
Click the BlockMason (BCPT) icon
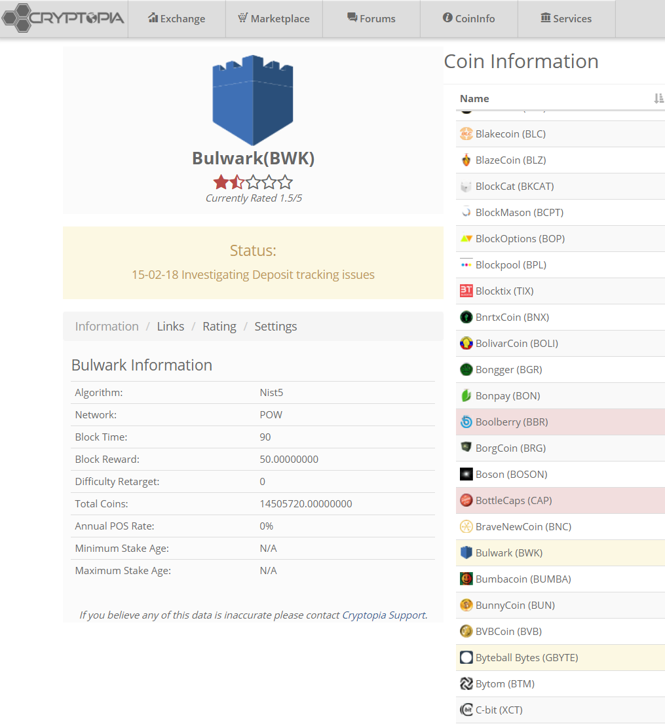click(466, 212)
